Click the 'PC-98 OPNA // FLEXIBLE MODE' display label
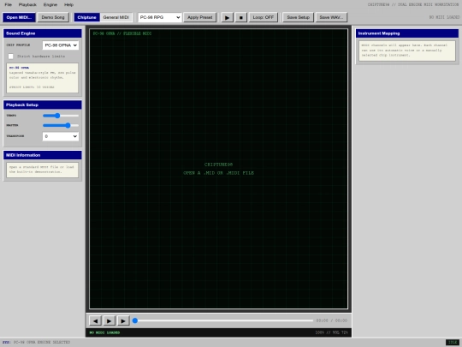Screen dimensions: 462x347 tap(122, 33)
